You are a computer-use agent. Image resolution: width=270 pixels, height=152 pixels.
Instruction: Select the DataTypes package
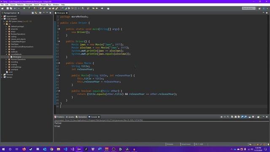tap(14, 44)
